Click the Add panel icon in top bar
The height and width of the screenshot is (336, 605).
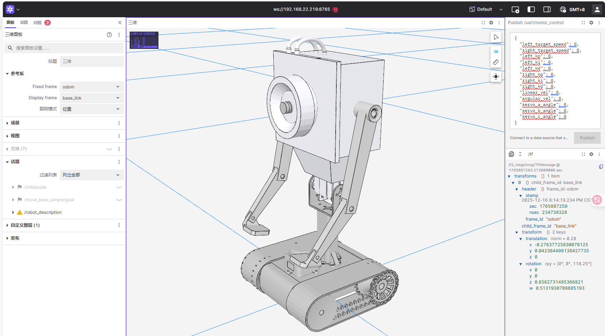pos(515,10)
